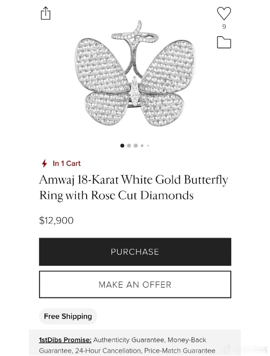Image resolution: width=270 pixels, height=356 pixels.
Task: Select the second carousel dot
Action: pos(129,146)
